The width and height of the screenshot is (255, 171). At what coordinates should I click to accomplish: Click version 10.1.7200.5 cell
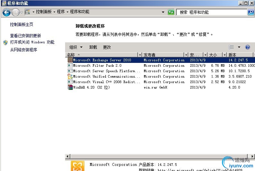coord(239,71)
